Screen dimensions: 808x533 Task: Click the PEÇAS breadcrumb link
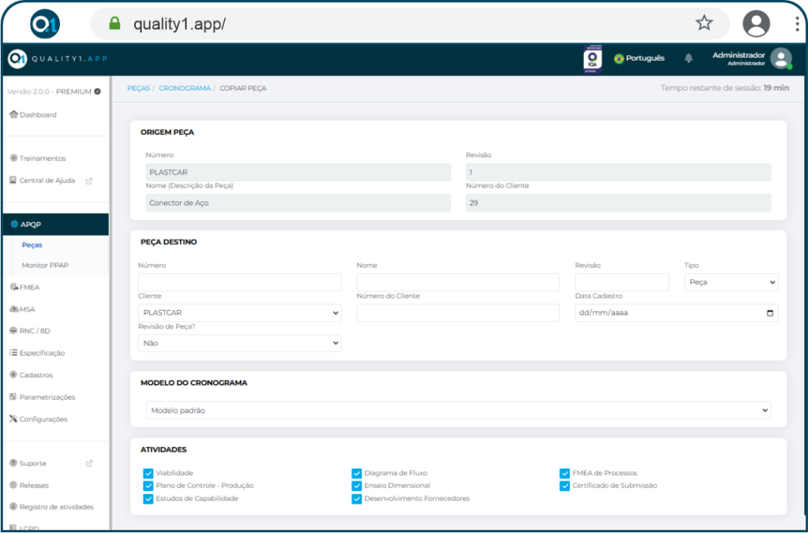point(139,88)
